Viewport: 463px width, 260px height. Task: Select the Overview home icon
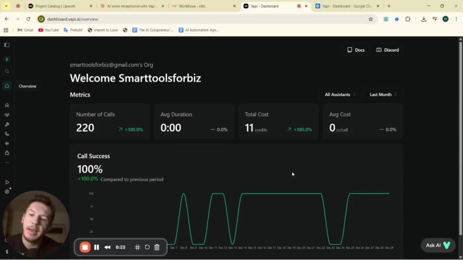[x=7, y=86]
